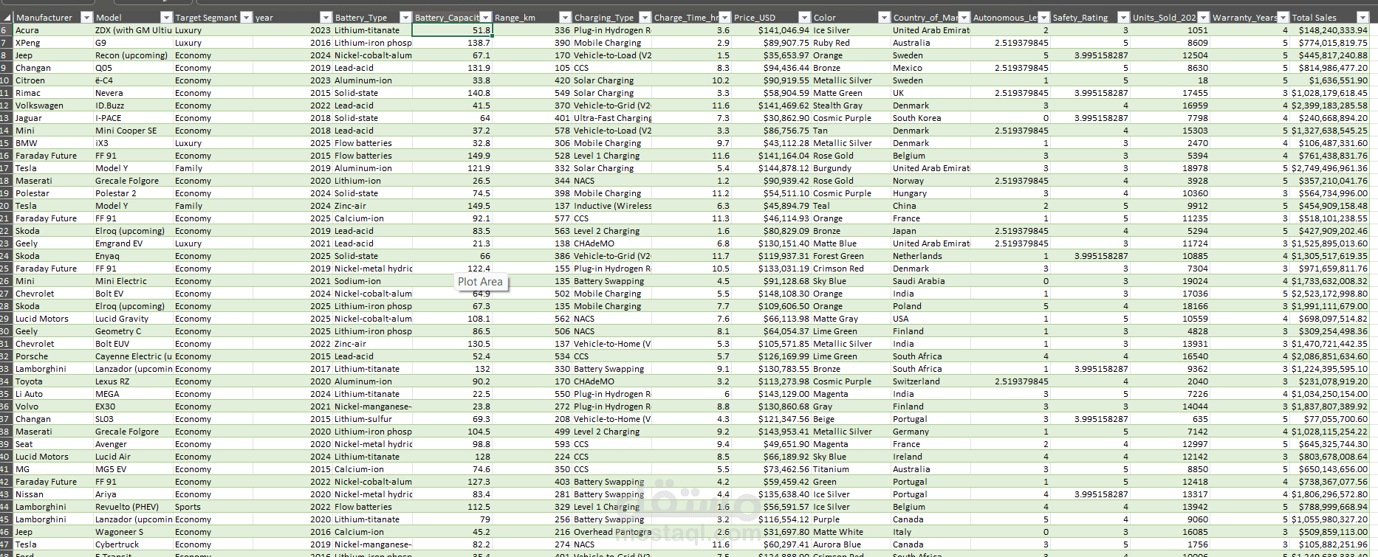Open the Manufacturer column filter dropdown
Viewport: 1378px width, 557px height.
click(86, 17)
